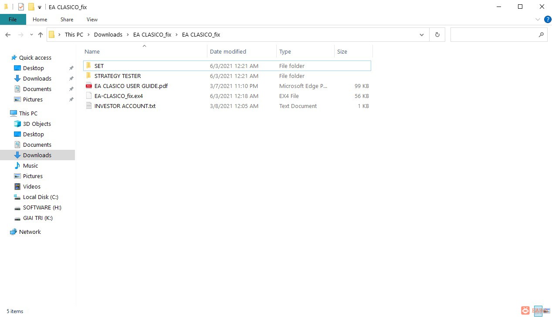Open Customize Quick Access Toolbar dropdown
Image resolution: width=552 pixels, height=317 pixels.
tap(40, 7)
